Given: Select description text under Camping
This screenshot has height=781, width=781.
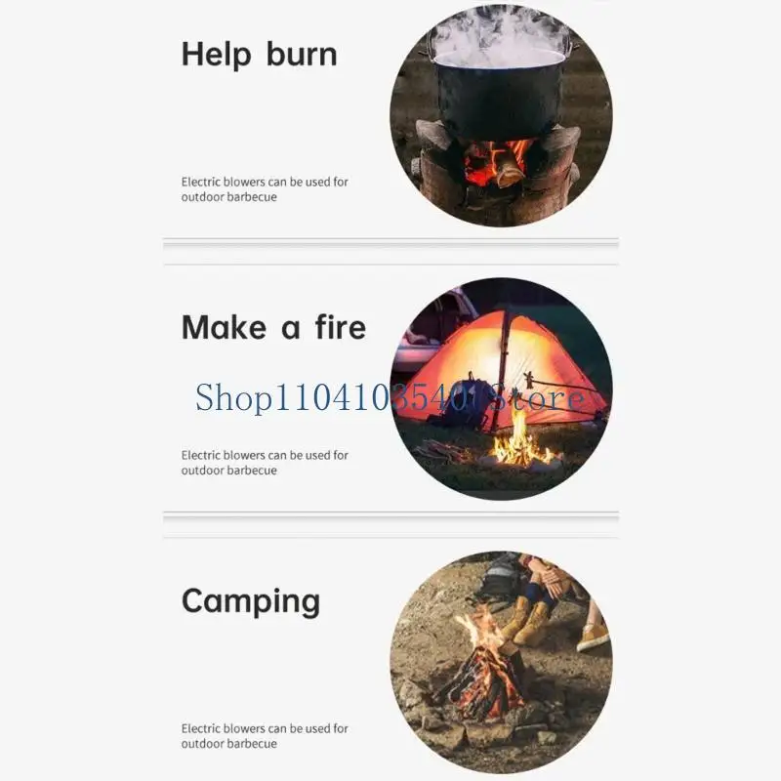Looking at the screenshot, I should coord(265,736).
